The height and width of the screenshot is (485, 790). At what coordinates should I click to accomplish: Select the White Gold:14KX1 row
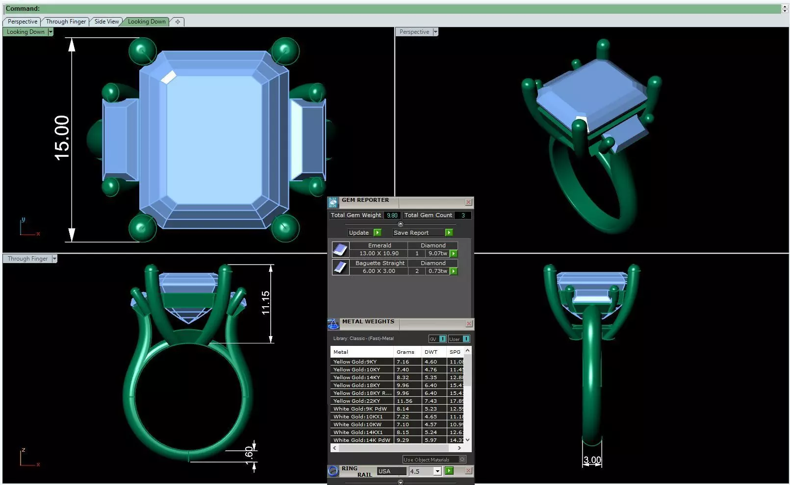[397, 432]
